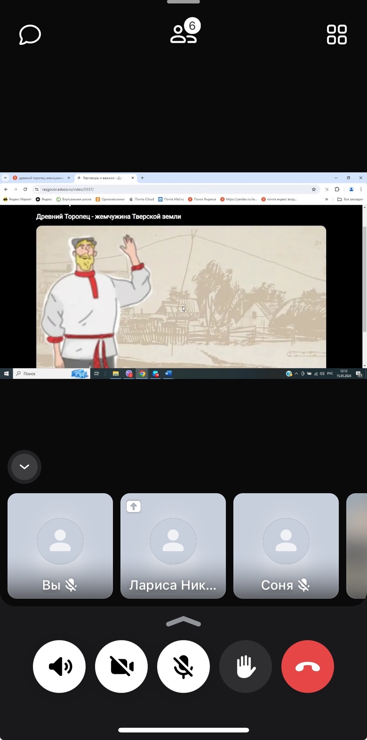End the call with the red button
Screen dimensions: 367x740
[x=307, y=666]
